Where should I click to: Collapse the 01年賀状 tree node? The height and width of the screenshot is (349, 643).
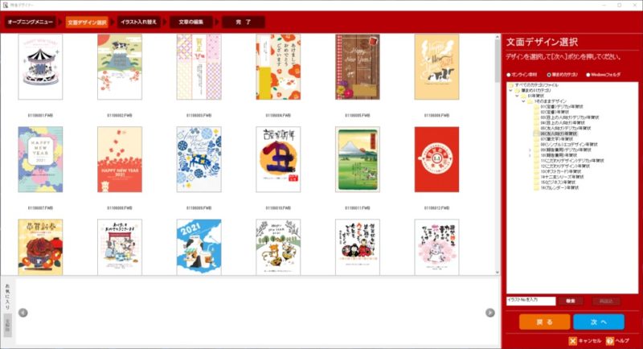tap(517, 96)
